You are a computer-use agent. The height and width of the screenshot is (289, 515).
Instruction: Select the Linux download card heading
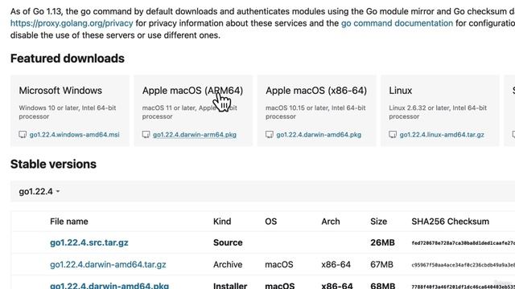pos(401,91)
